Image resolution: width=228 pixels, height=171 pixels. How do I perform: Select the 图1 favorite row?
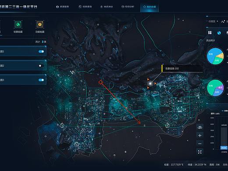[23, 51]
